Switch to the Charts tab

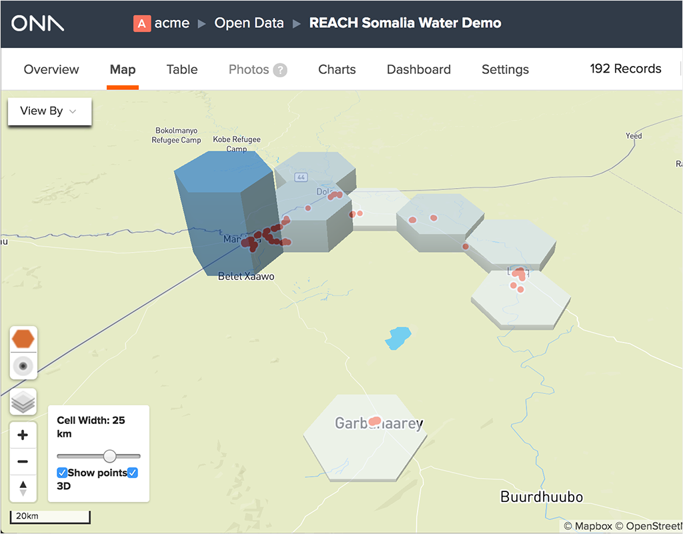(337, 69)
